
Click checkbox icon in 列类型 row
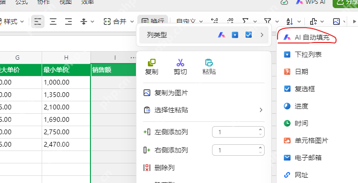click(x=248, y=35)
